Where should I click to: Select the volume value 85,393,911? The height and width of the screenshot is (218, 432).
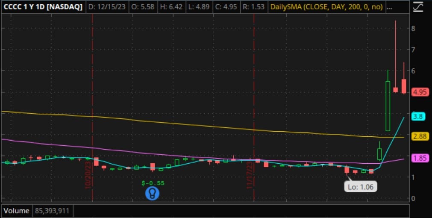coord(52,211)
